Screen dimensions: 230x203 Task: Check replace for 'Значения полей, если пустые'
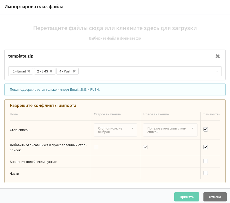pos(206,161)
